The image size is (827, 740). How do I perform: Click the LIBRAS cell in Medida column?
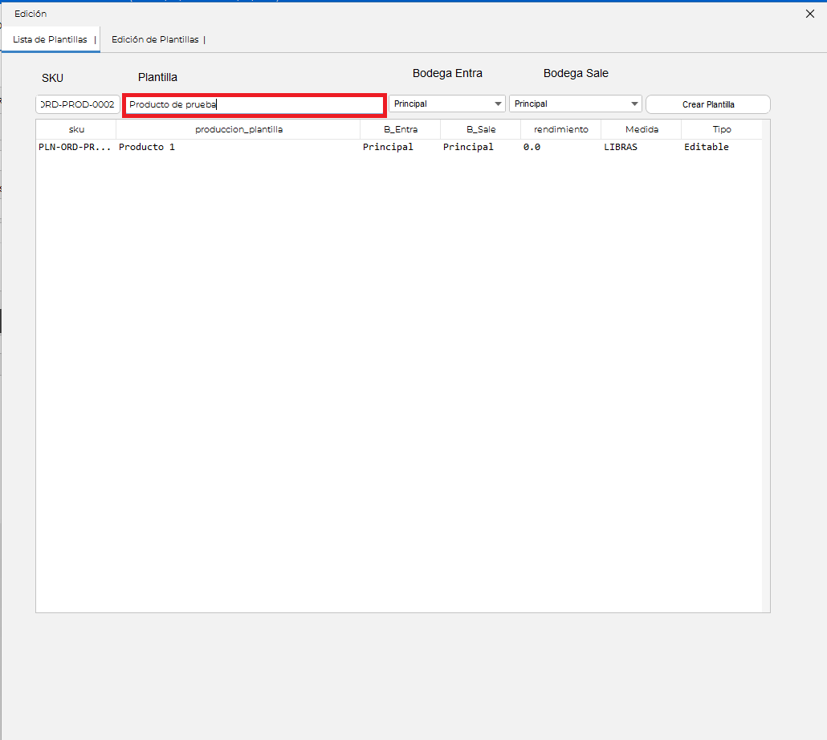pyautogui.click(x=620, y=147)
